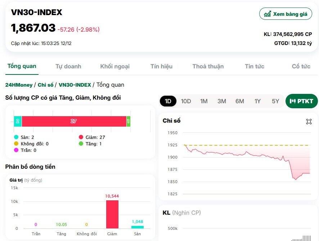Switch to the Khối ngoại tab
The height and width of the screenshot is (241, 319).
pyautogui.click(x=115, y=66)
